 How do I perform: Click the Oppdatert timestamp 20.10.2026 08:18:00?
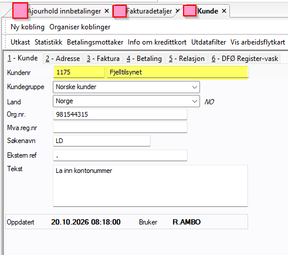point(86,222)
